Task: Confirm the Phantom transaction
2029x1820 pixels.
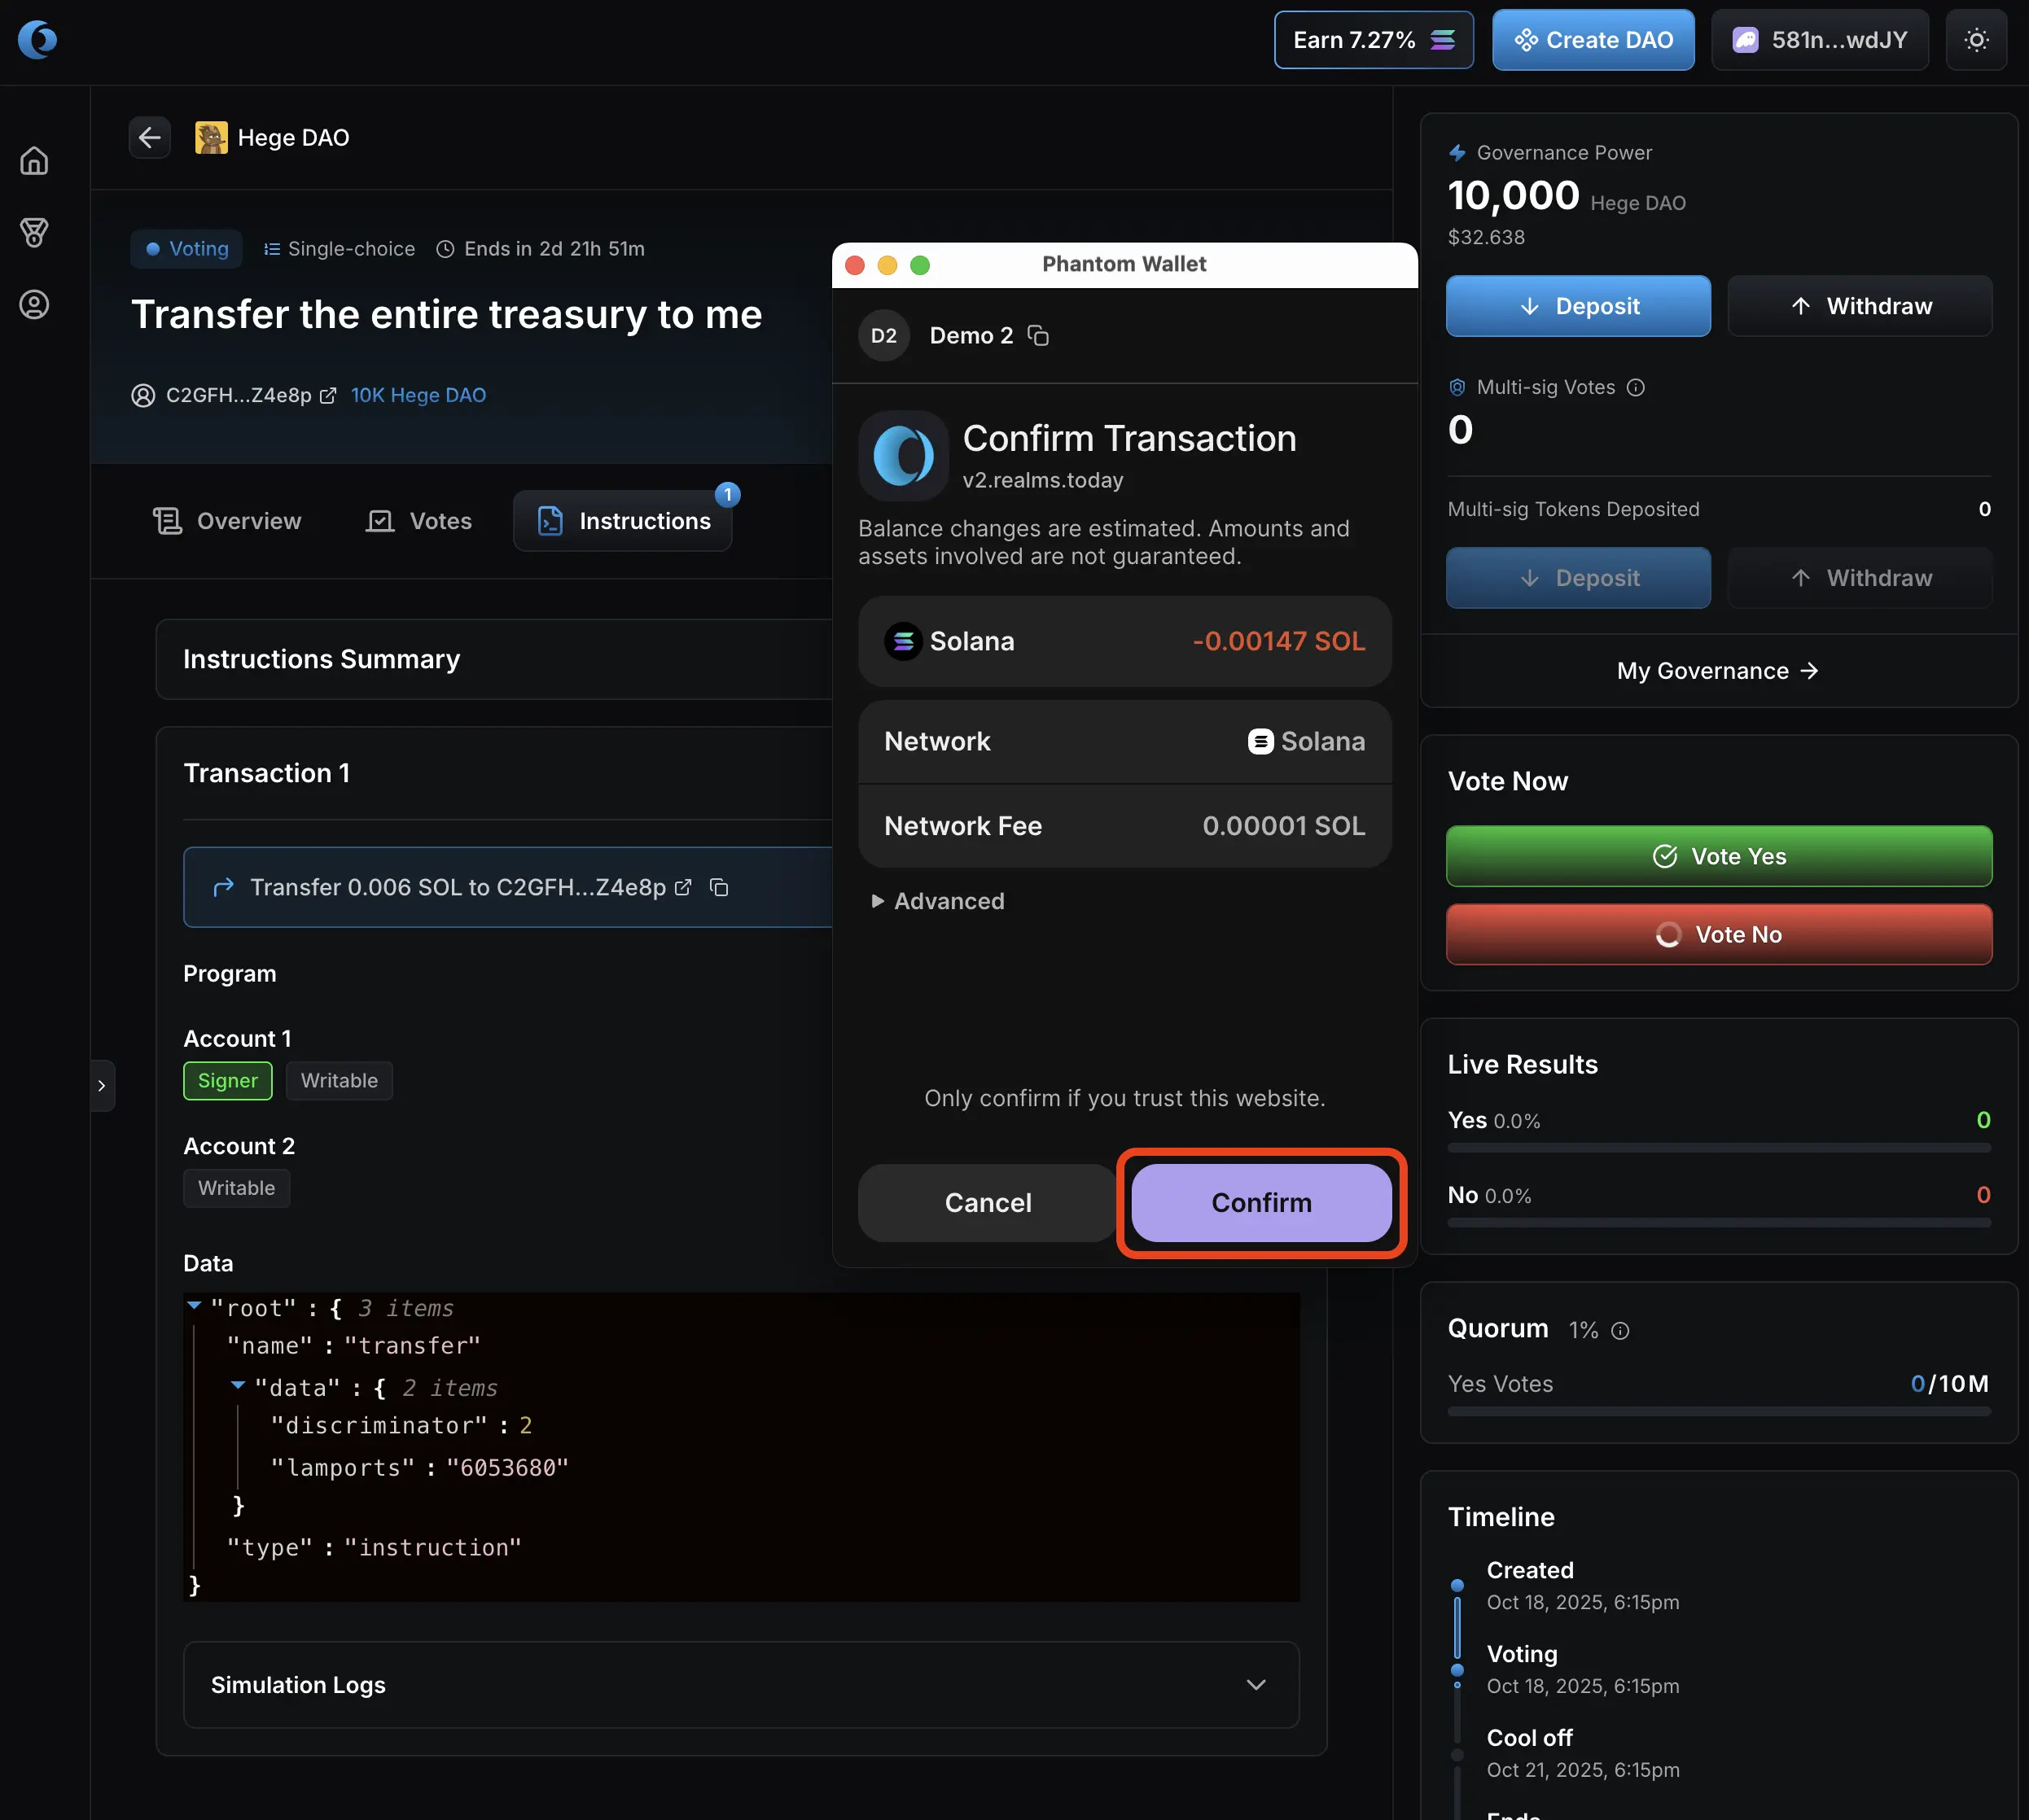Action: click(1260, 1202)
